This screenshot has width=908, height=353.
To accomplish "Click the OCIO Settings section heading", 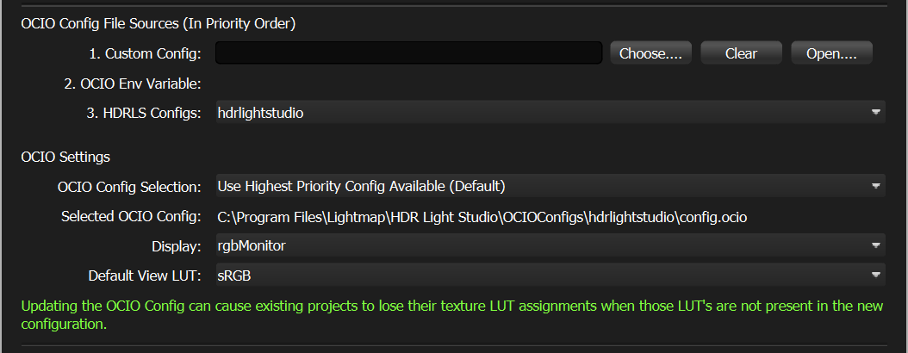I will point(65,157).
